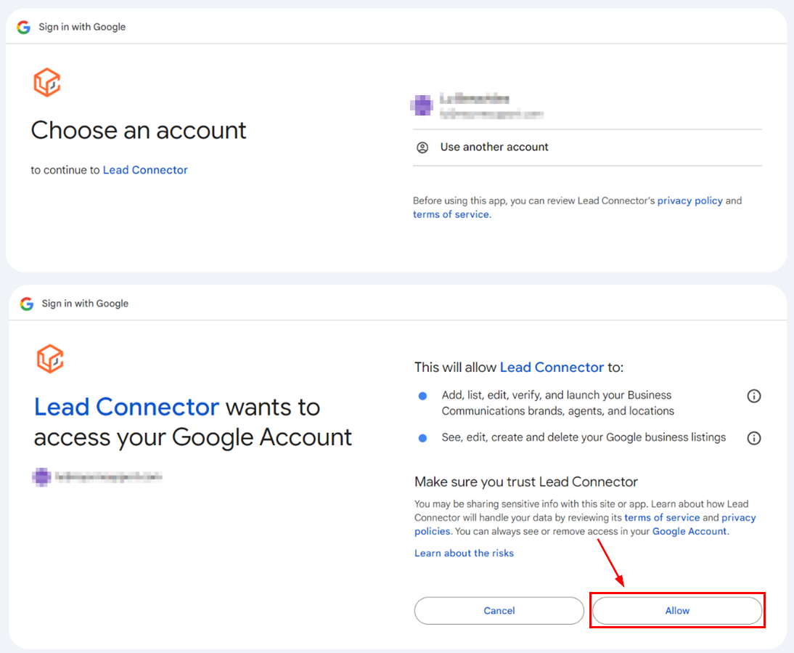This screenshot has width=794, height=653.
Task: Open "terms of service" link in account chooser
Action: click(451, 214)
